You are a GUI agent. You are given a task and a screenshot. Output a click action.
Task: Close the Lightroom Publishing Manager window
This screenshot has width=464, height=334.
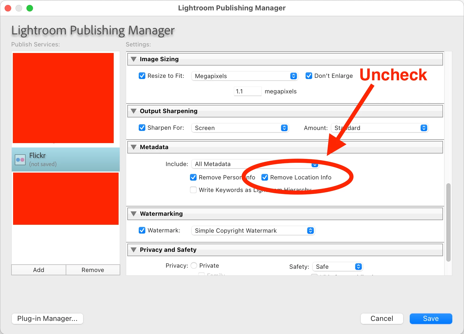click(x=8, y=8)
